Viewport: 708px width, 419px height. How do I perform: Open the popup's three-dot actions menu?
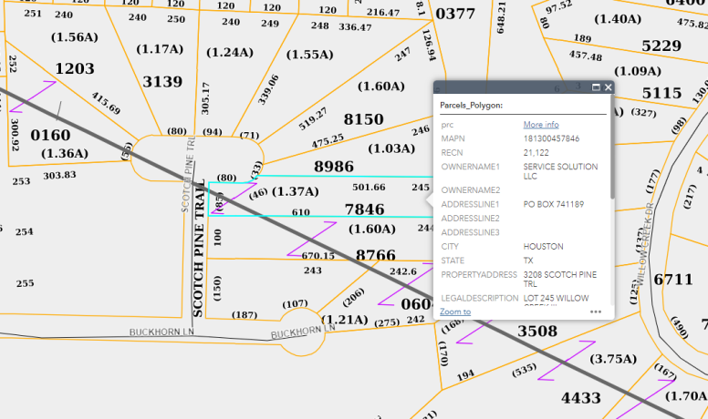[x=596, y=312]
